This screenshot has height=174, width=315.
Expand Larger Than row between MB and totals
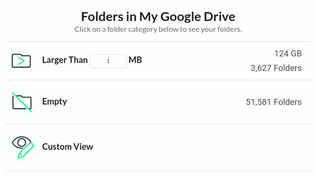[x=193, y=61]
